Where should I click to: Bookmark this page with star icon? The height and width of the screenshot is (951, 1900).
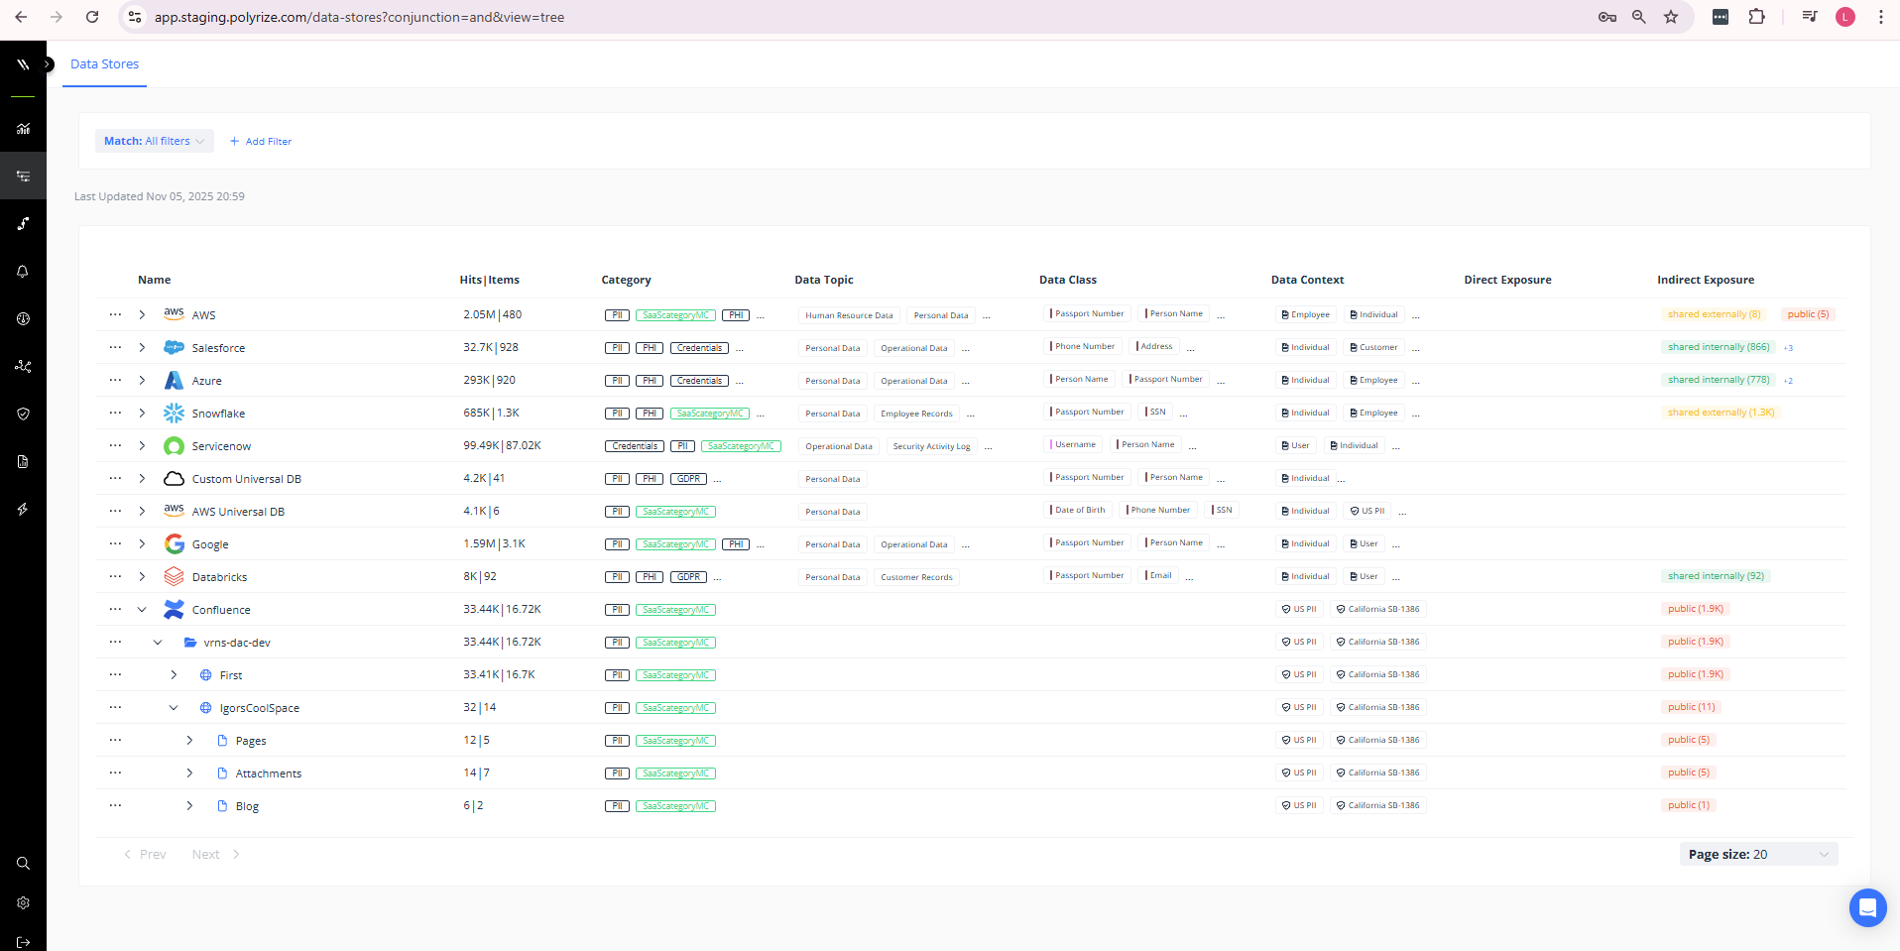point(1671,17)
